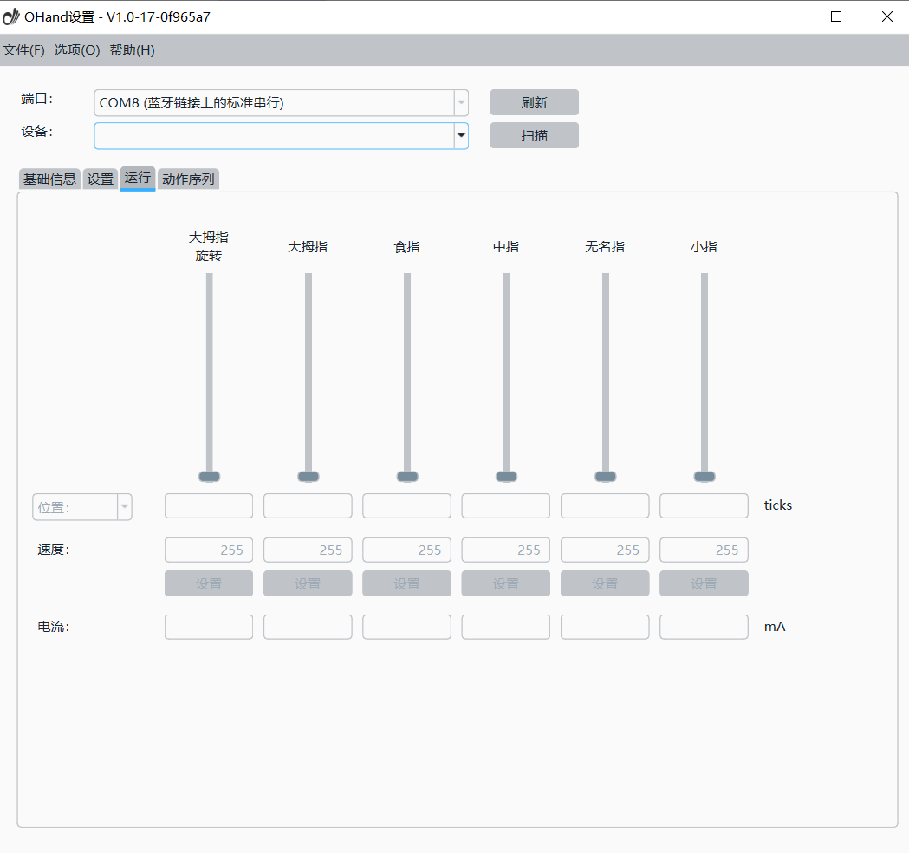Click 设置 button under 大拇指旋转 column
The width and height of the screenshot is (909, 853).
click(x=209, y=583)
